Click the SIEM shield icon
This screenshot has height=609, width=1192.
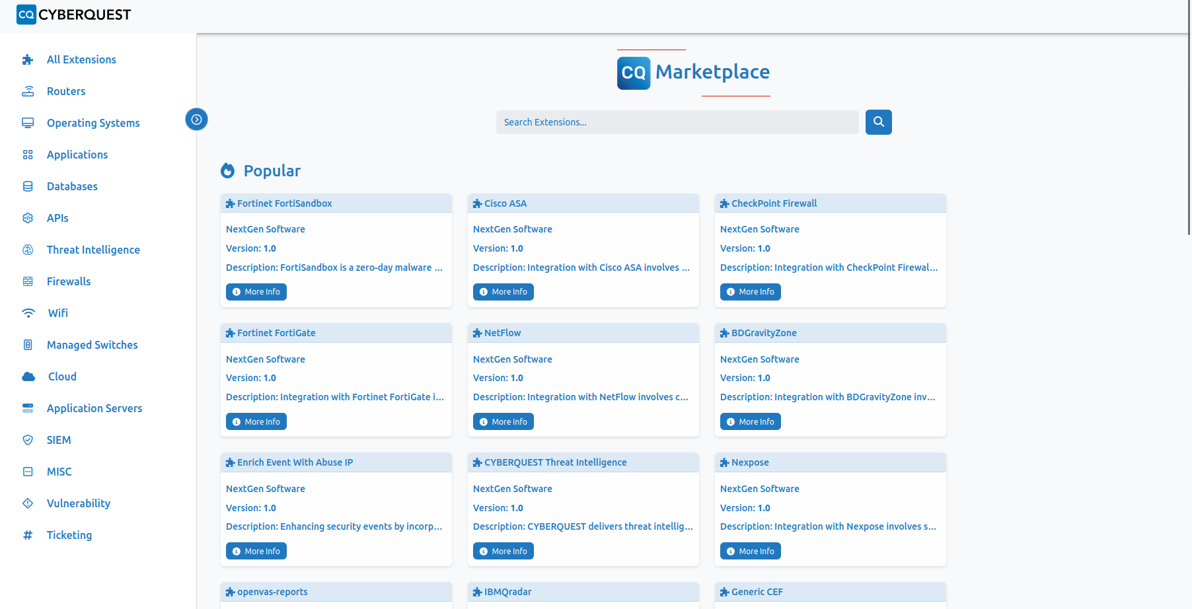[x=28, y=440]
